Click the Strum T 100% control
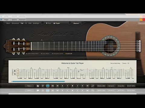 [131, 86]
